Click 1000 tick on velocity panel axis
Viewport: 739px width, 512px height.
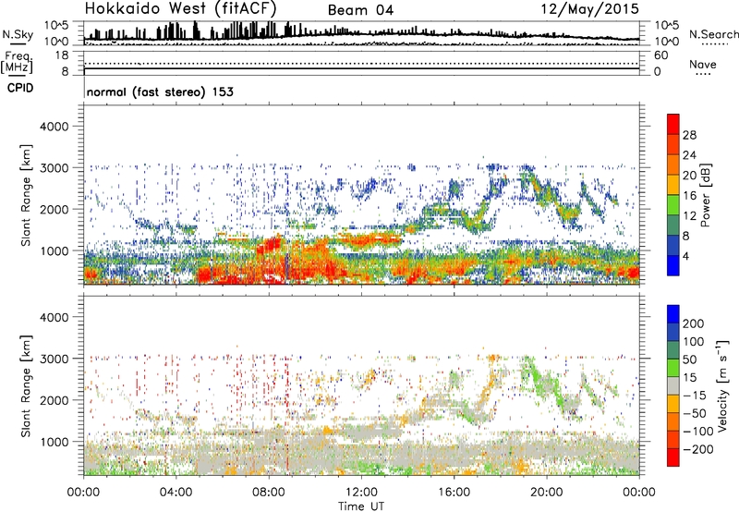[55, 442]
